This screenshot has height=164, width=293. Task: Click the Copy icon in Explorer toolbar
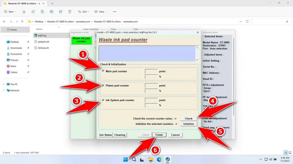click(x=33, y=12)
